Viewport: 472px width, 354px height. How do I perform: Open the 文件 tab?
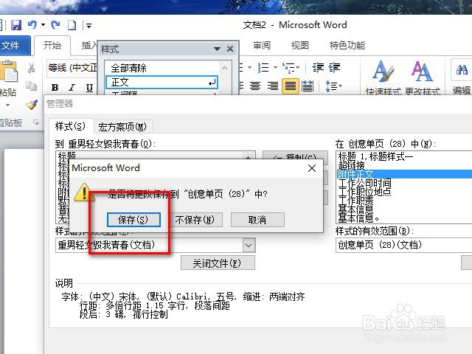[15, 46]
